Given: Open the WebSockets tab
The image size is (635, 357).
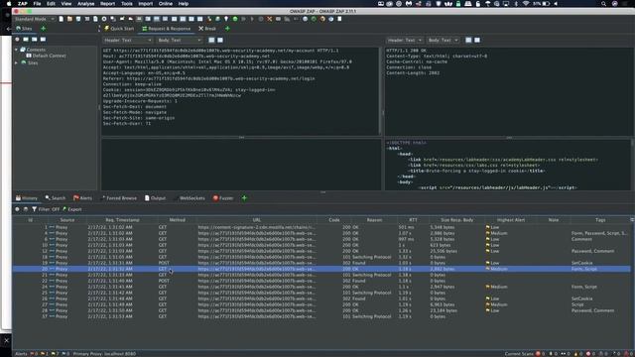Looking at the screenshot, I should coord(190,198).
